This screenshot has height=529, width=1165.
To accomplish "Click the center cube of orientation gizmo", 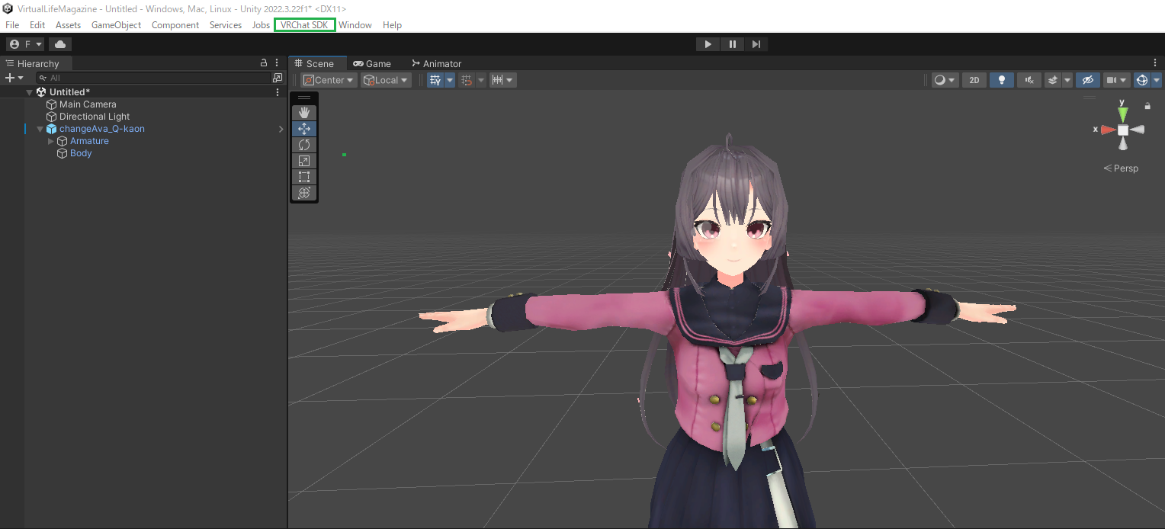I will tap(1123, 130).
